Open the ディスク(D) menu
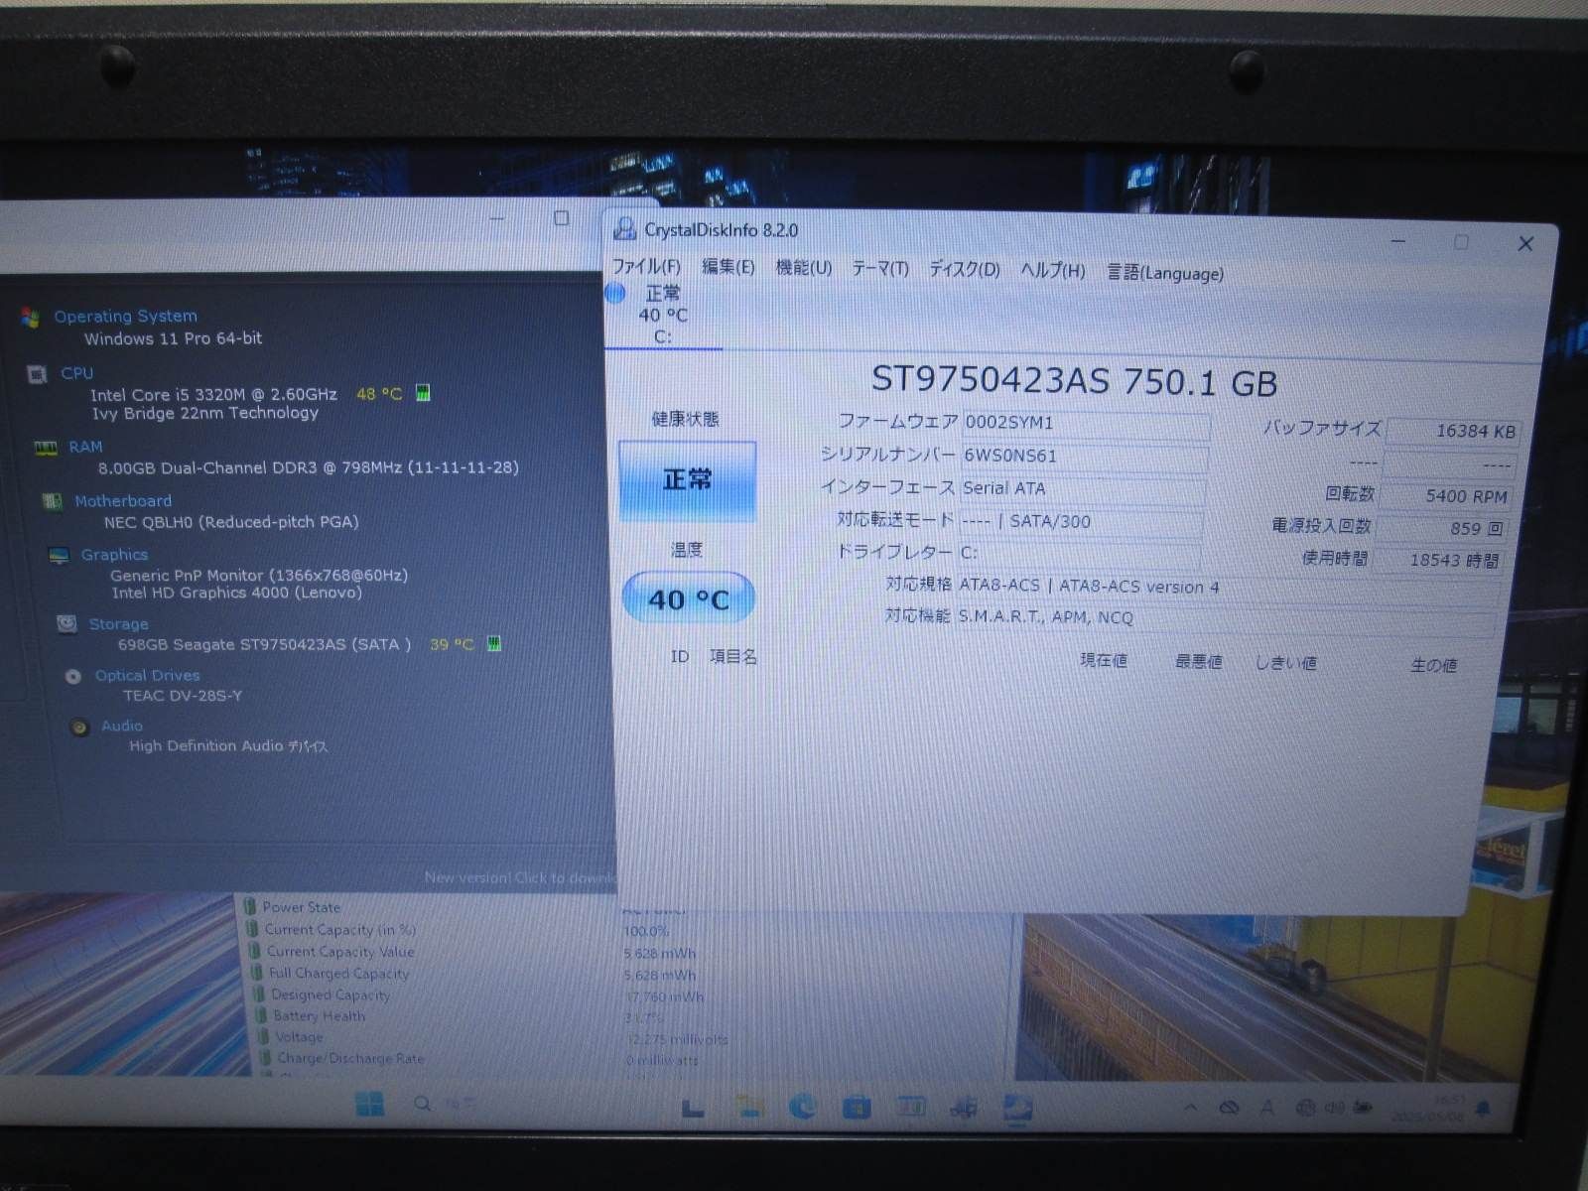 pos(964,270)
